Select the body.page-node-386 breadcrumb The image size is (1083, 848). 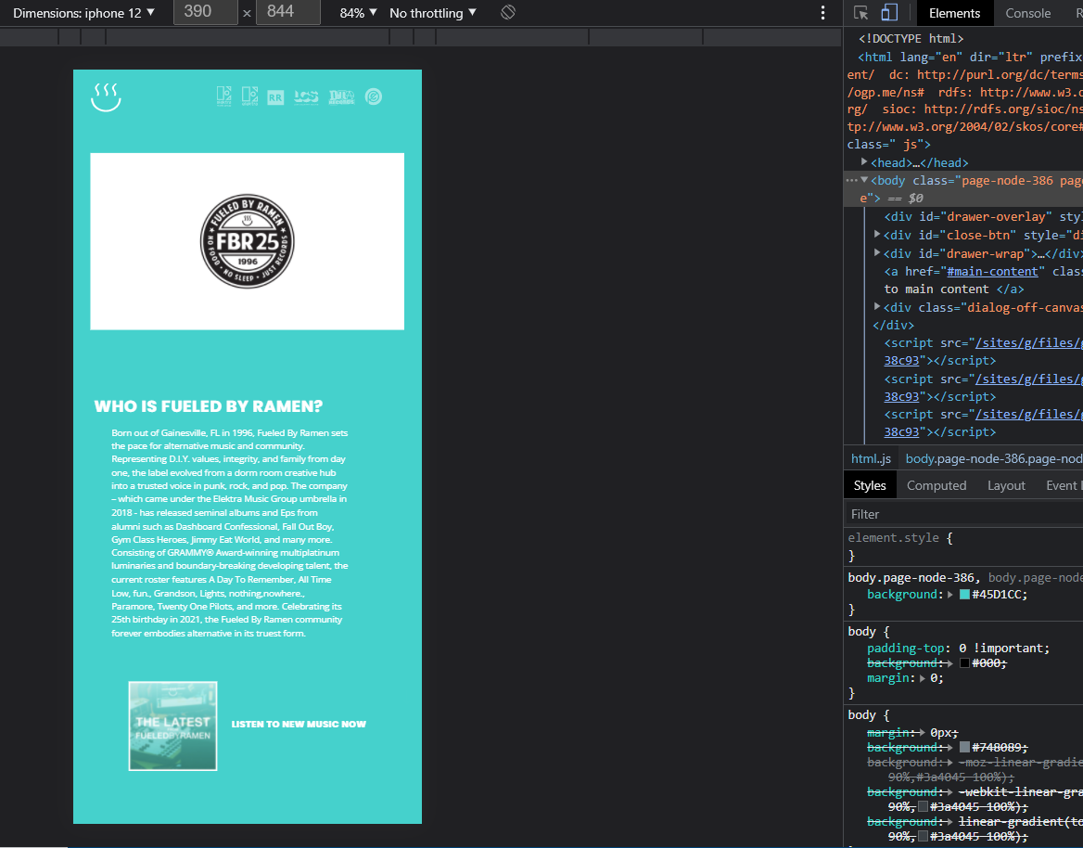coord(992,458)
